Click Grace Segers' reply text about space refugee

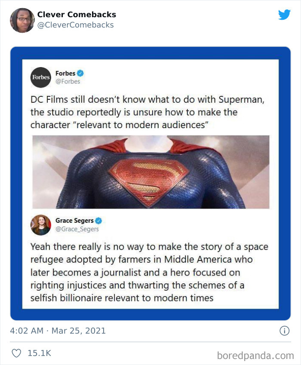[149, 273]
